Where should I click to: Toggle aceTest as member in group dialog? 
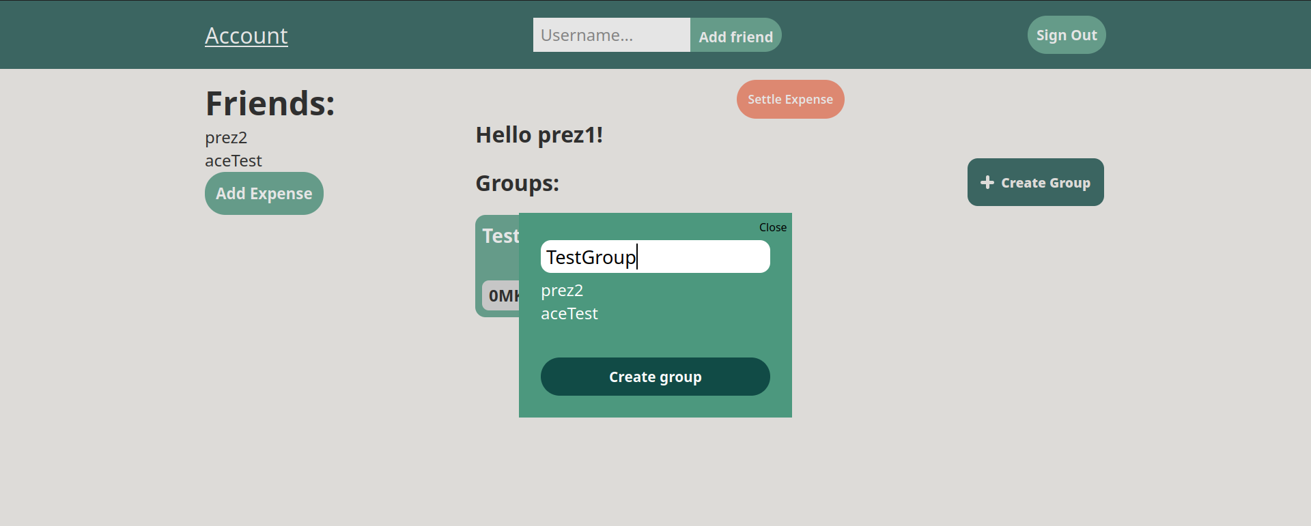point(569,314)
